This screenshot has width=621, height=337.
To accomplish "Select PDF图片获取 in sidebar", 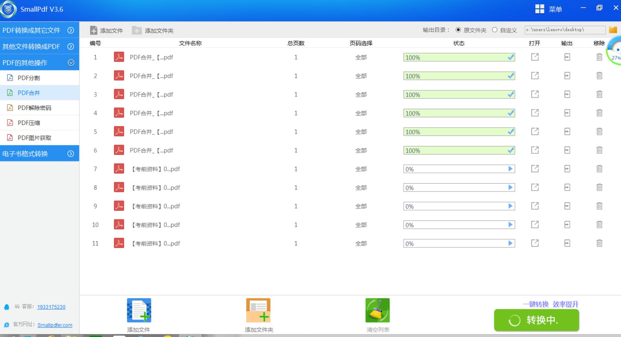I will (39, 138).
